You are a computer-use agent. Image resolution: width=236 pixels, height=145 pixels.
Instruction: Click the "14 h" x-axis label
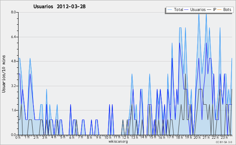click(x=144, y=137)
